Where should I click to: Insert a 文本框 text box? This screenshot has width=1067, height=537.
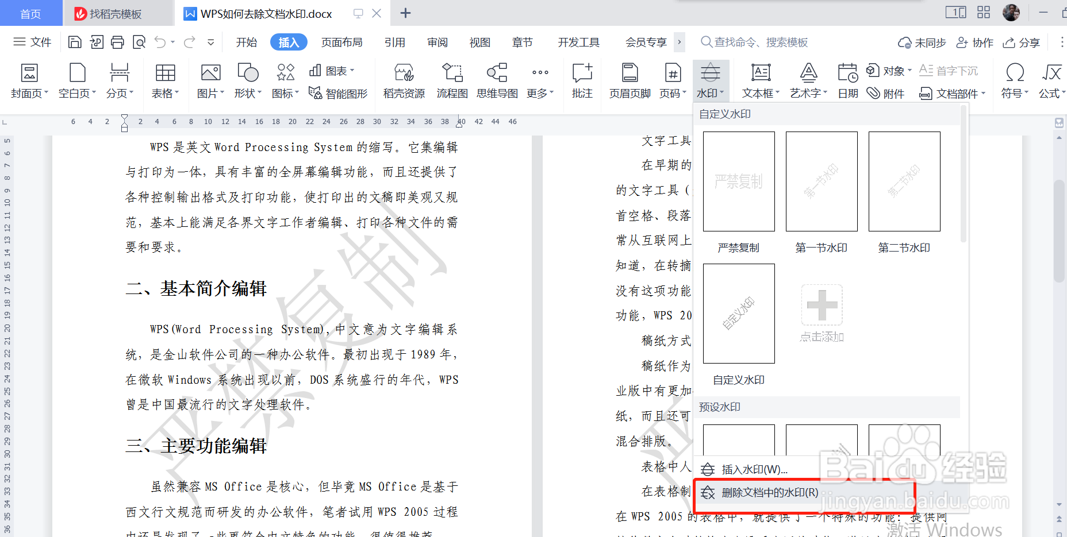point(761,81)
